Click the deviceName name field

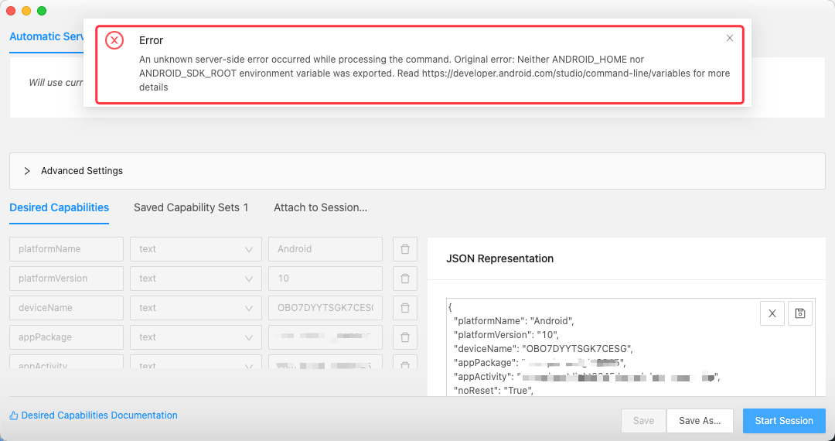66,307
